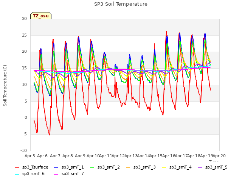Click the 25 y-axis tick label
This screenshot has width=242, height=181.
pyautogui.click(x=24, y=35)
